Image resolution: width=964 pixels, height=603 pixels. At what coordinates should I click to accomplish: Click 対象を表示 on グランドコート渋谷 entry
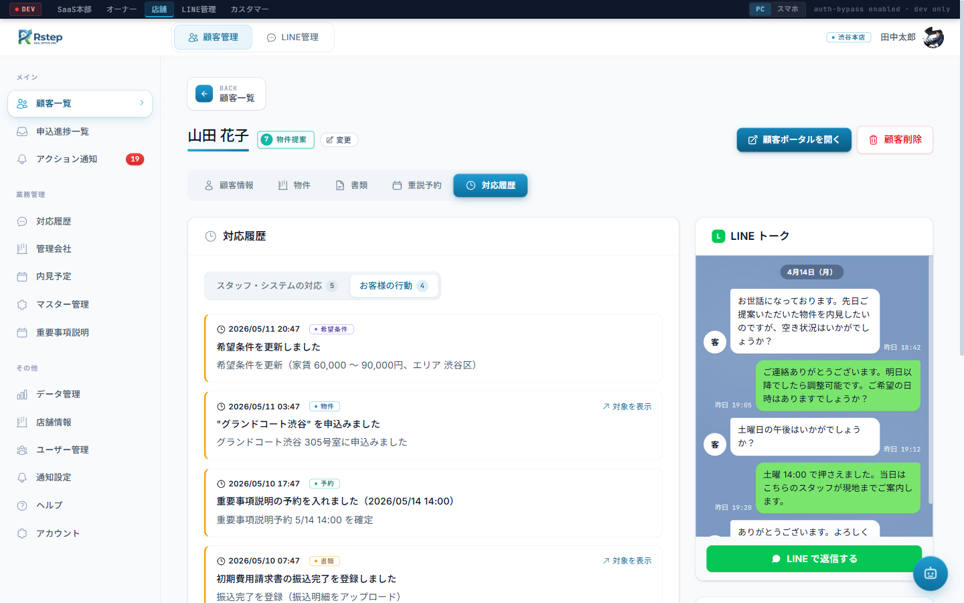(x=627, y=407)
